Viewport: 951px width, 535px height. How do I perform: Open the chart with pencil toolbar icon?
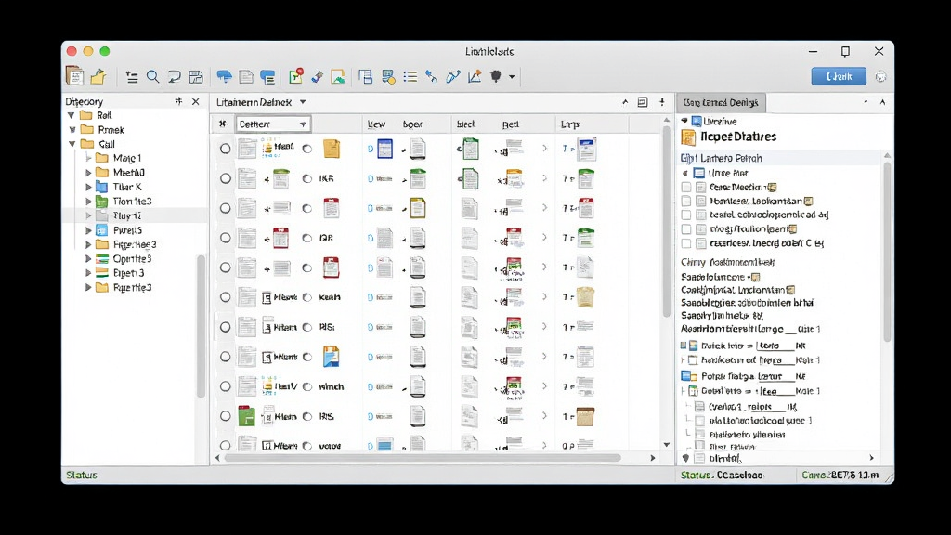[475, 76]
